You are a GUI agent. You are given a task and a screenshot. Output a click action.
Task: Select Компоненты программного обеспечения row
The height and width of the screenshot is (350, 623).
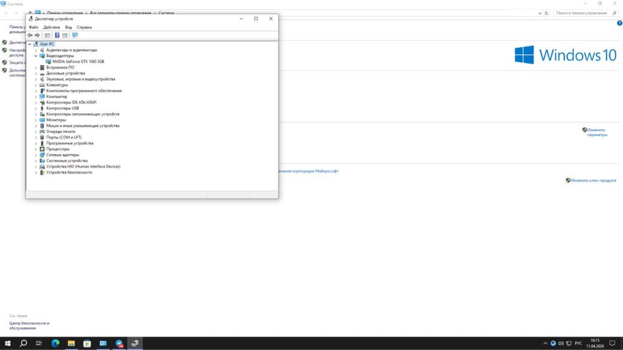click(84, 91)
